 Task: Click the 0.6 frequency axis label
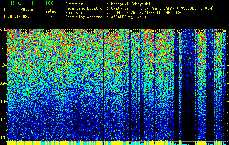tap(3, 138)
